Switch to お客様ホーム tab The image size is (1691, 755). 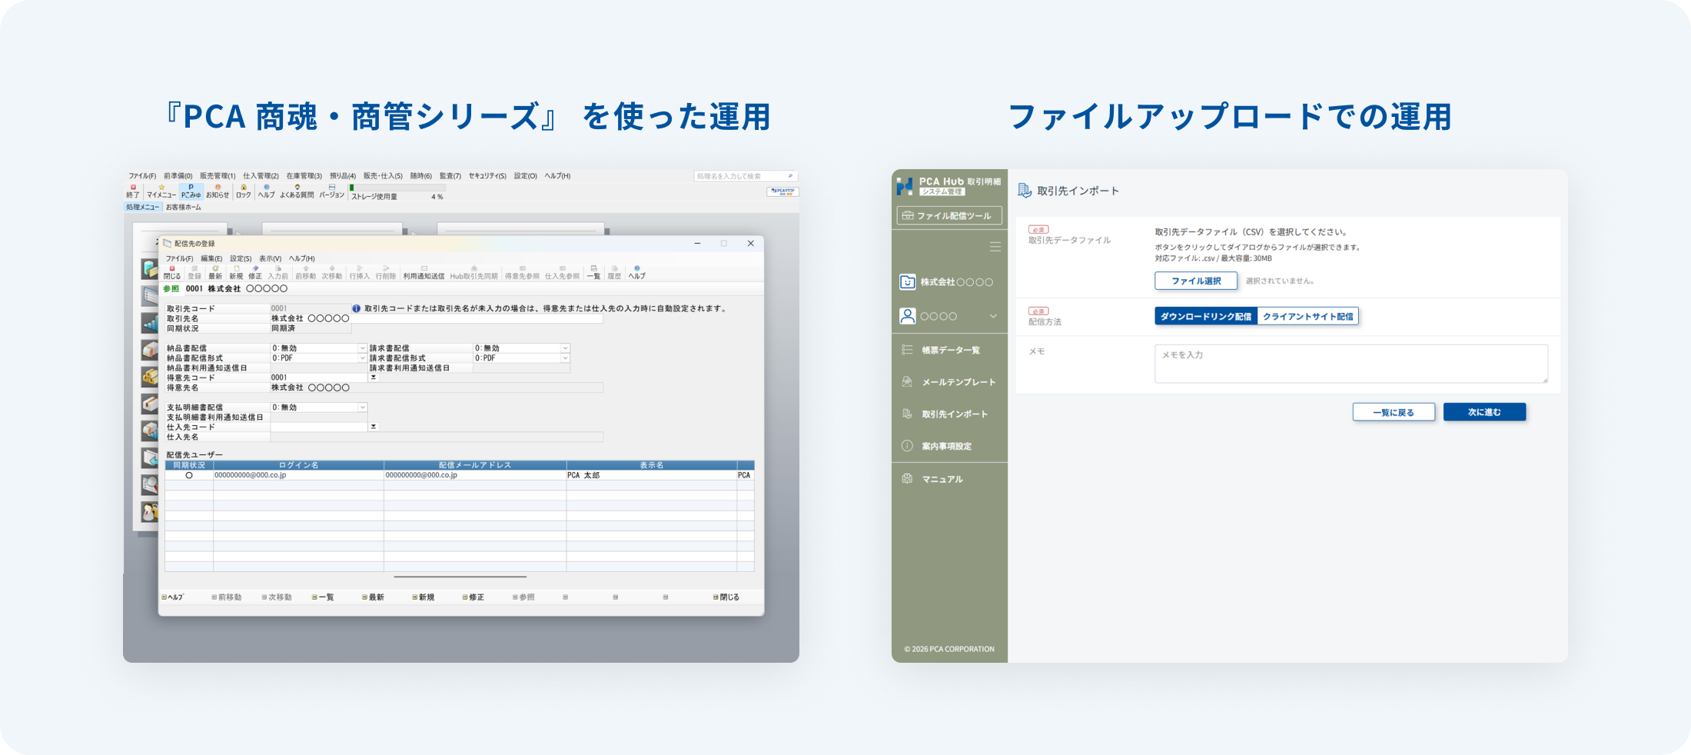click(183, 207)
